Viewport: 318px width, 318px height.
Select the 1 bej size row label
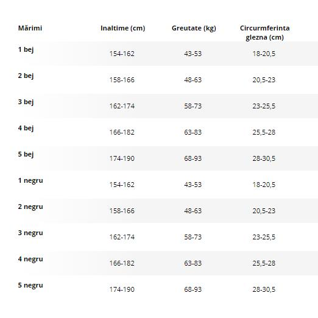pyautogui.click(x=26, y=49)
